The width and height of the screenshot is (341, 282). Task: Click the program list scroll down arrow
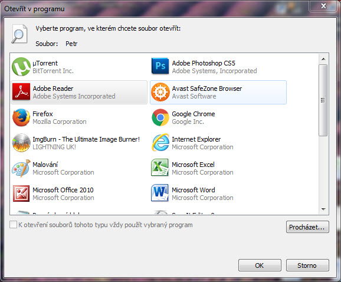click(x=323, y=209)
